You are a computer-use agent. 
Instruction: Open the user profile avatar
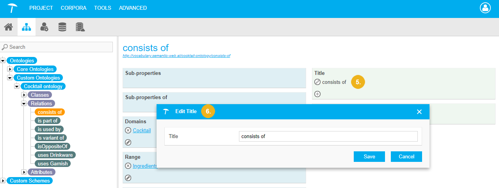pyautogui.click(x=485, y=8)
